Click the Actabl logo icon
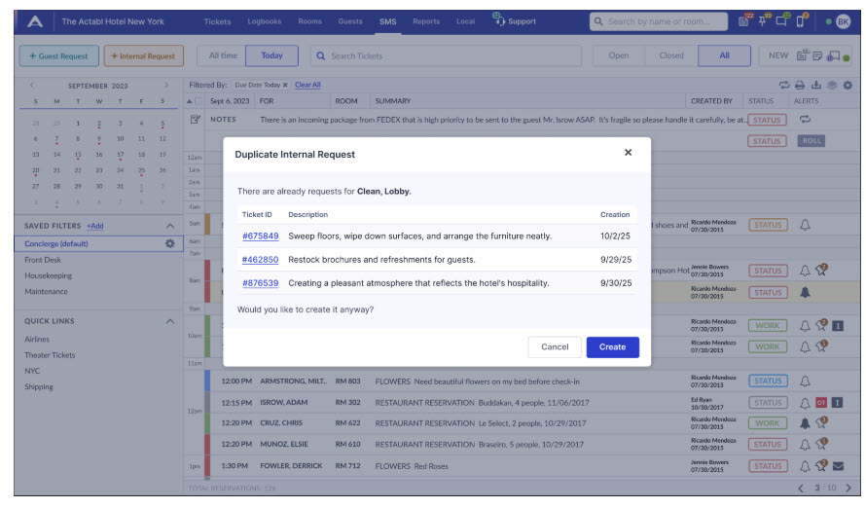 tap(35, 21)
